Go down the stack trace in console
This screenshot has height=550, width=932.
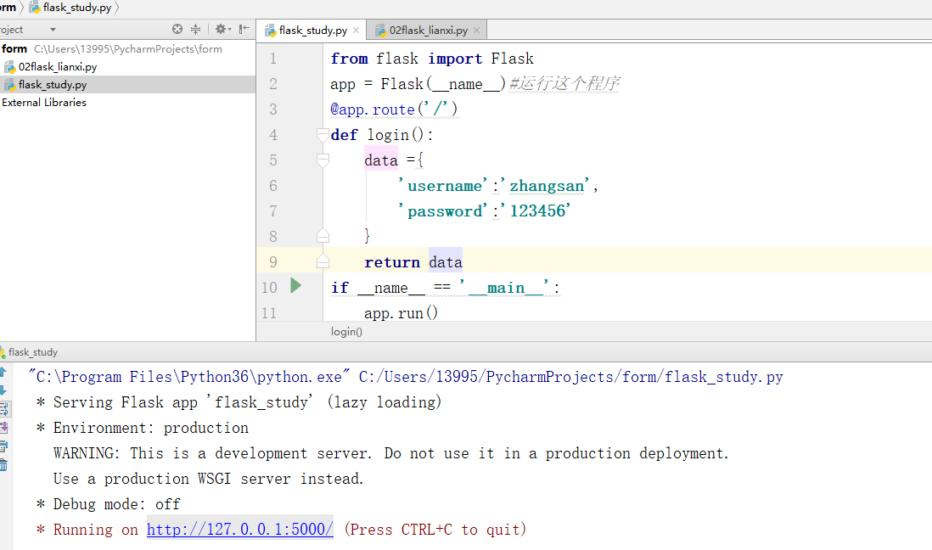(x=3, y=390)
